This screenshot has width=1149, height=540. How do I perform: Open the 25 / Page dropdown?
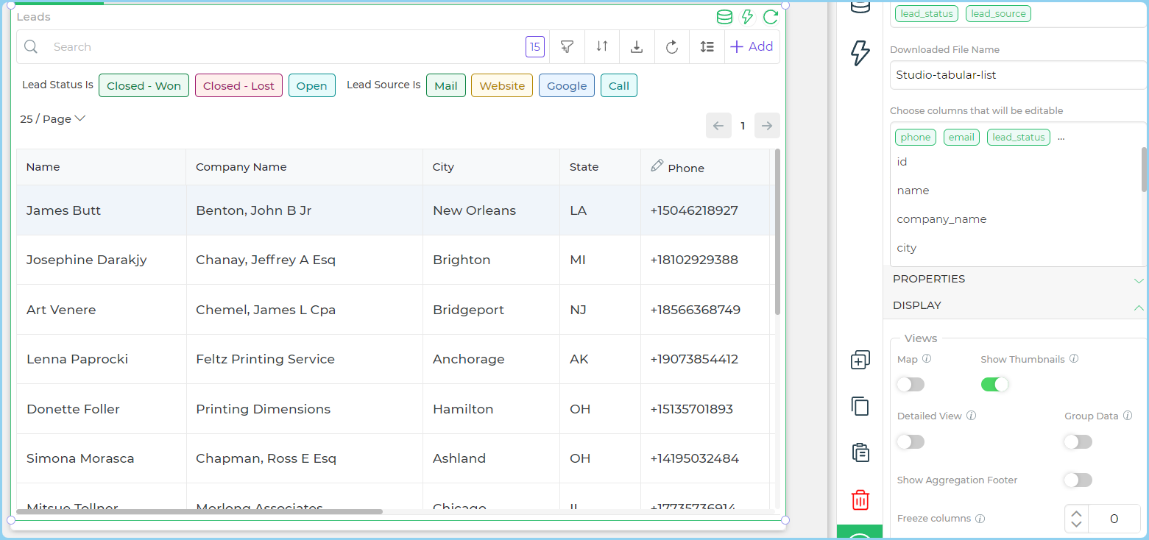(53, 119)
